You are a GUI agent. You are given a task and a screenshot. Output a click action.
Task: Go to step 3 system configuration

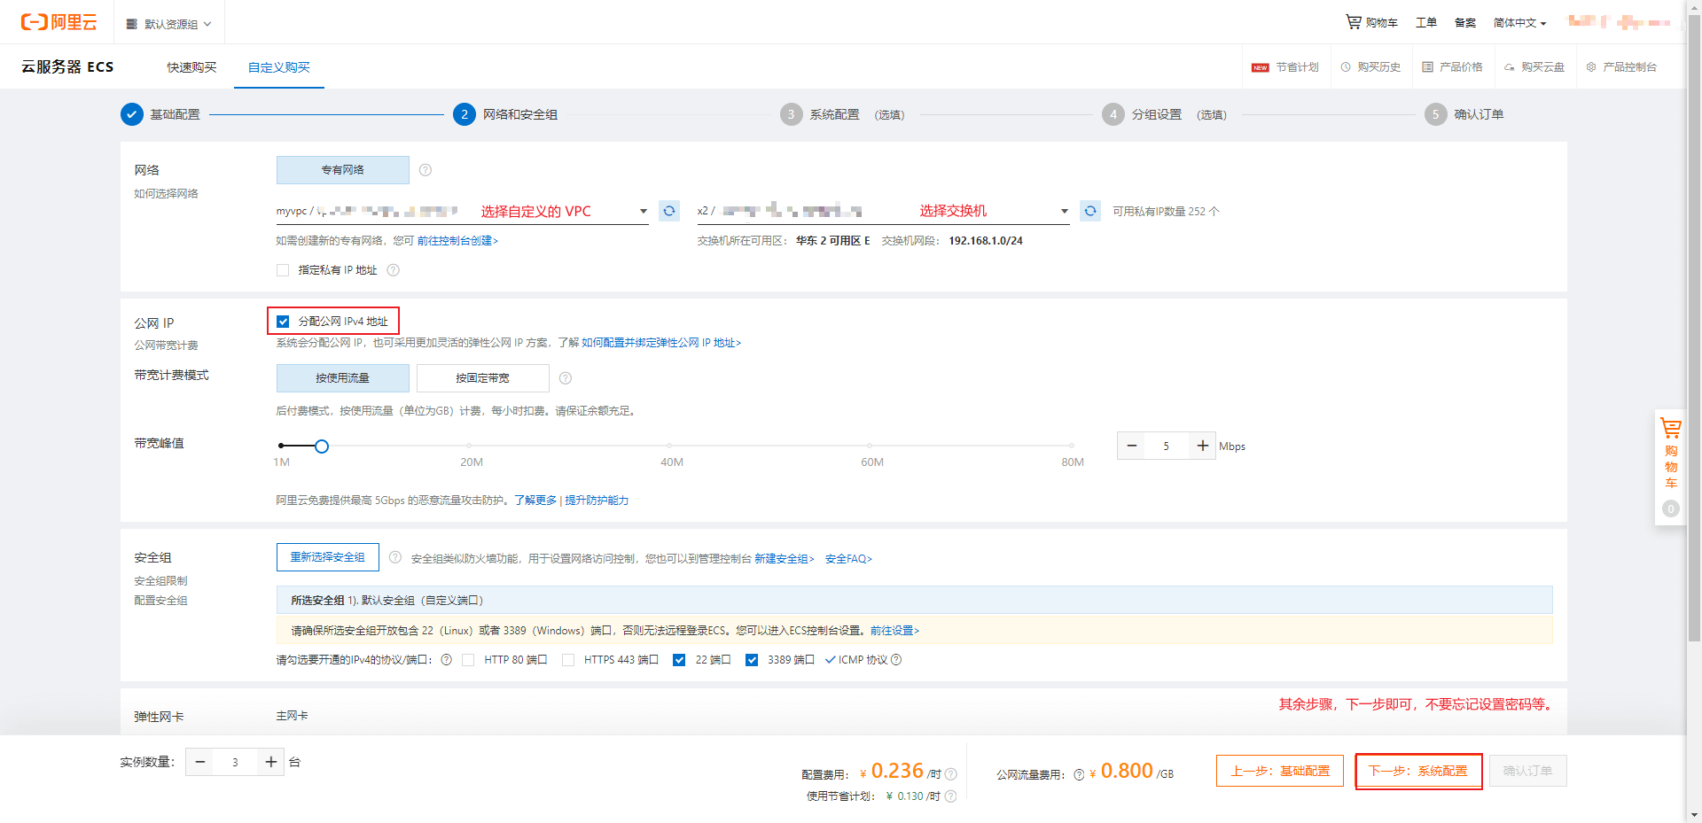pyautogui.click(x=842, y=114)
